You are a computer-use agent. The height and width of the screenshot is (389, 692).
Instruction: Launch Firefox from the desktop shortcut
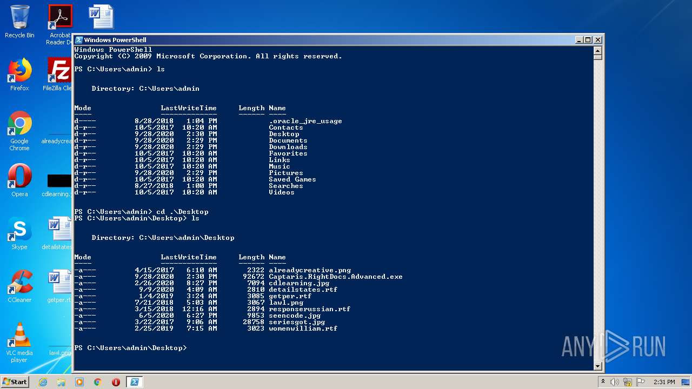(x=19, y=75)
